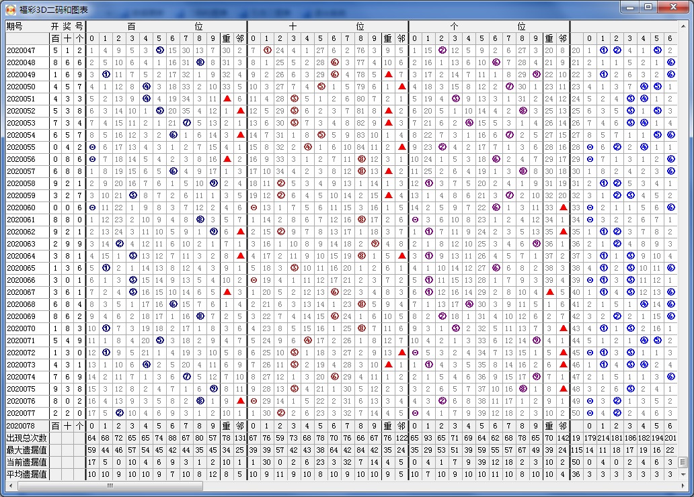Click the app icon in the title bar
The image size is (694, 497).
click(10, 9)
